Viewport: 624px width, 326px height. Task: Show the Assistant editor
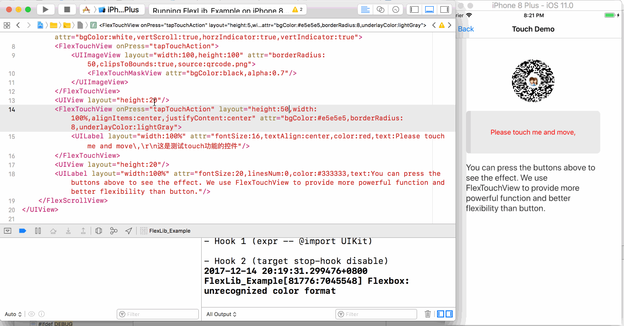tap(380, 9)
